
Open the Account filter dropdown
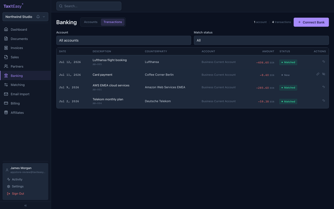pyautogui.click(x=124, y=40)
